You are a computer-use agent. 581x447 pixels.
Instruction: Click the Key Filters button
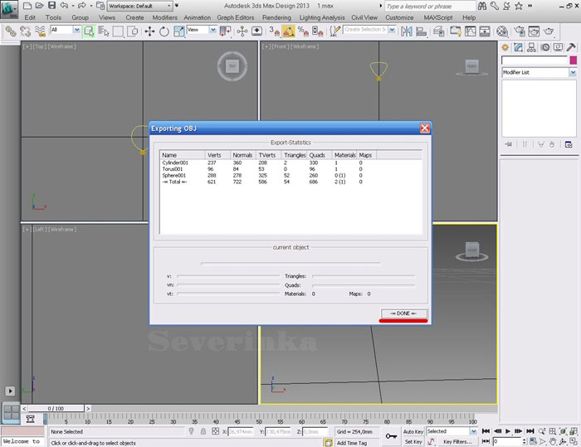(457, 441)
